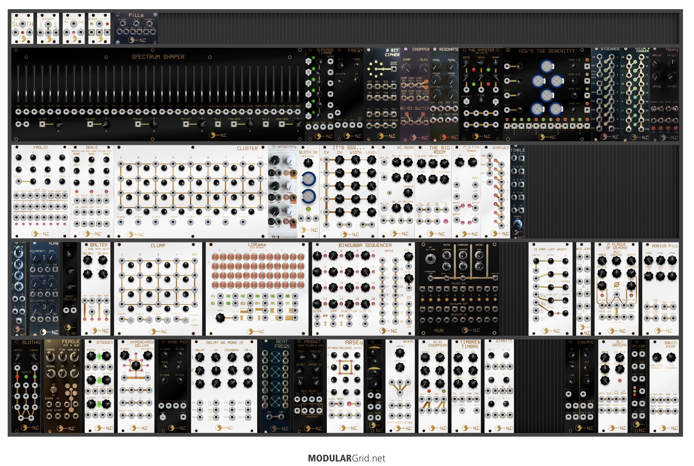The image size is (694, 466).
Task: Select THE HYPSTER module
Action: [481, 94]
